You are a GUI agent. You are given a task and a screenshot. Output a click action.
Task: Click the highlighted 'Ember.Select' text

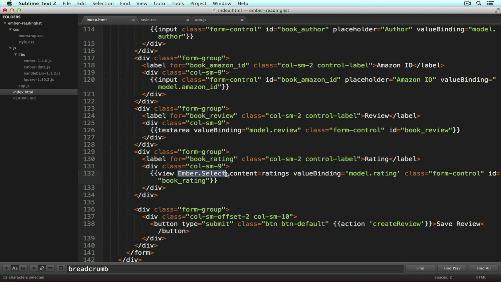click(202, 173)
